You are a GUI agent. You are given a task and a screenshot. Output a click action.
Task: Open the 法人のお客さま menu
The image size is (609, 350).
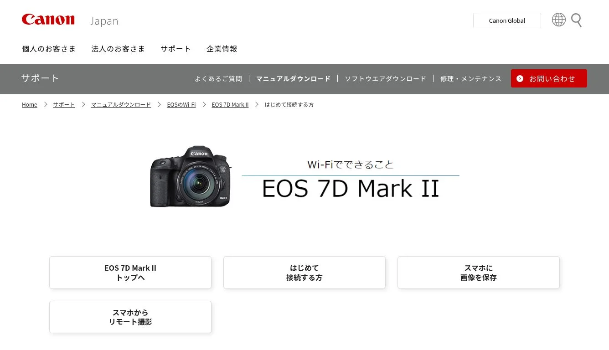click(118, 49)
